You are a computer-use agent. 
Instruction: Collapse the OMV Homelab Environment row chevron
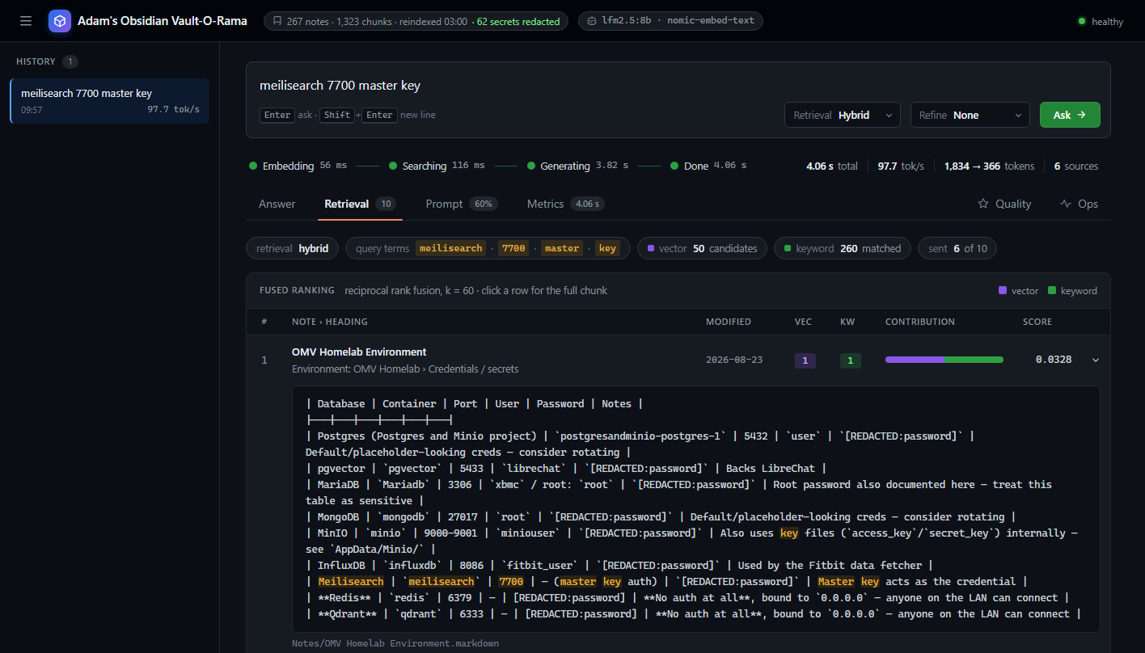tap(1096, 360)
